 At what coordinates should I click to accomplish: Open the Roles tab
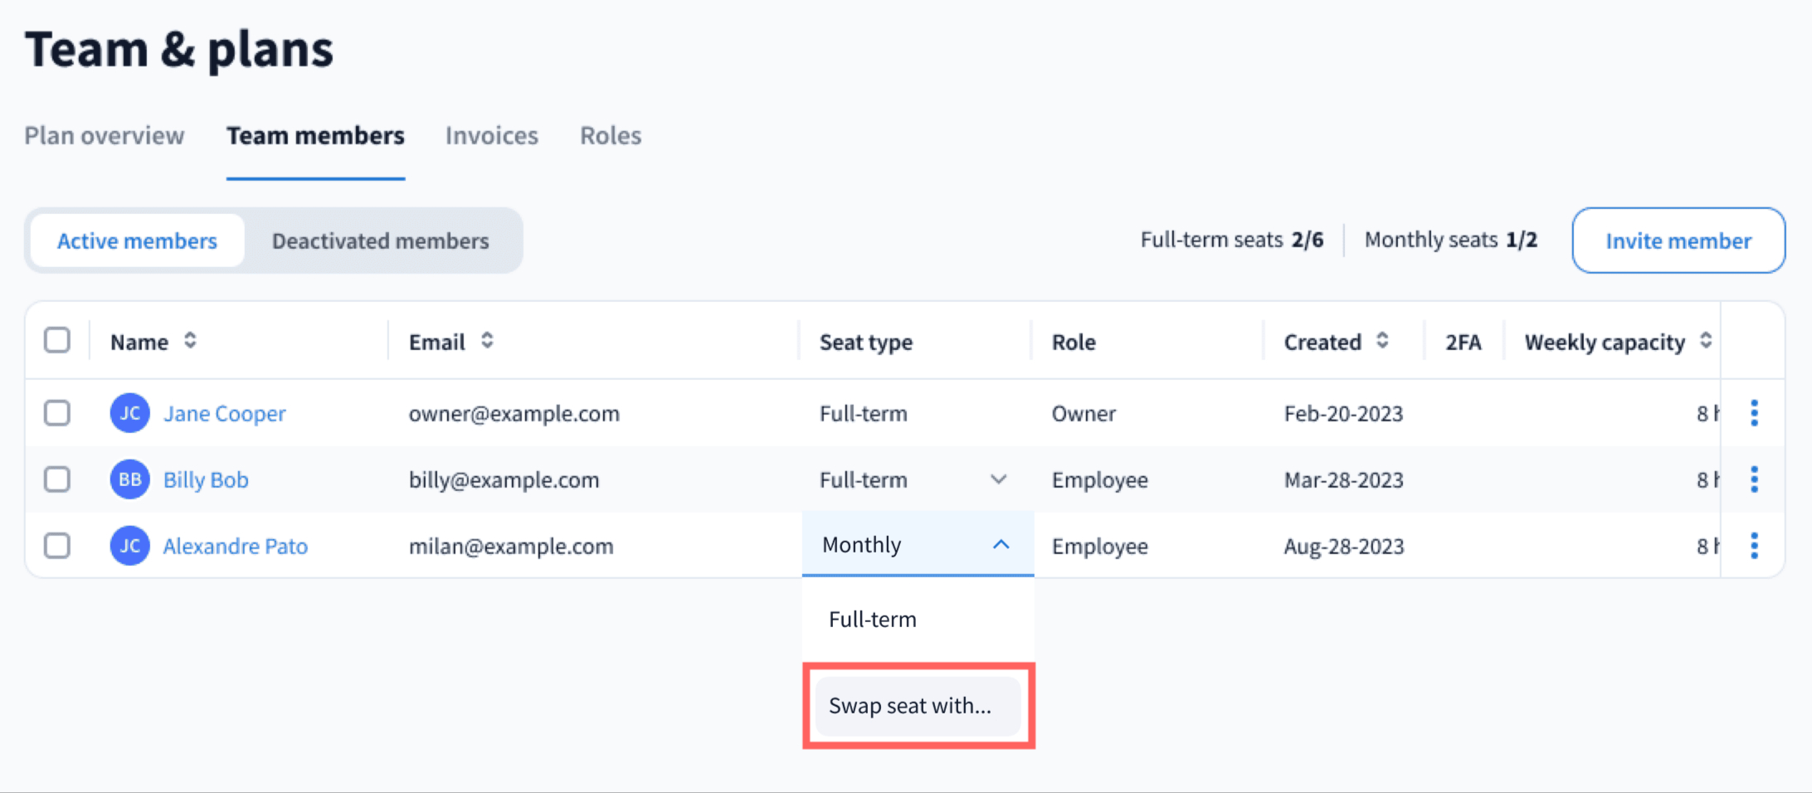tap(611, 135)
